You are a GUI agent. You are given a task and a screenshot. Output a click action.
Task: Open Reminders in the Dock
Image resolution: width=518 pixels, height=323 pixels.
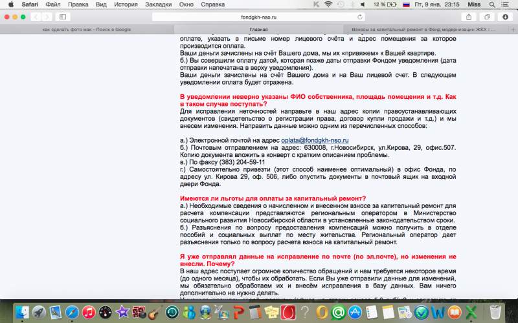pos(372,312)
